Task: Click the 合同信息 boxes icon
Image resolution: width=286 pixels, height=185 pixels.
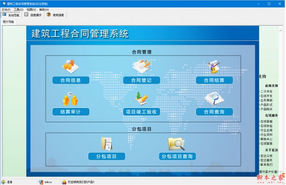Action: coord(71,66)
